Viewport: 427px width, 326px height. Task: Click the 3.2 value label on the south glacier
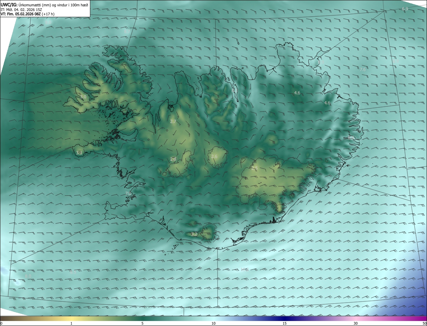coord(194,234)
